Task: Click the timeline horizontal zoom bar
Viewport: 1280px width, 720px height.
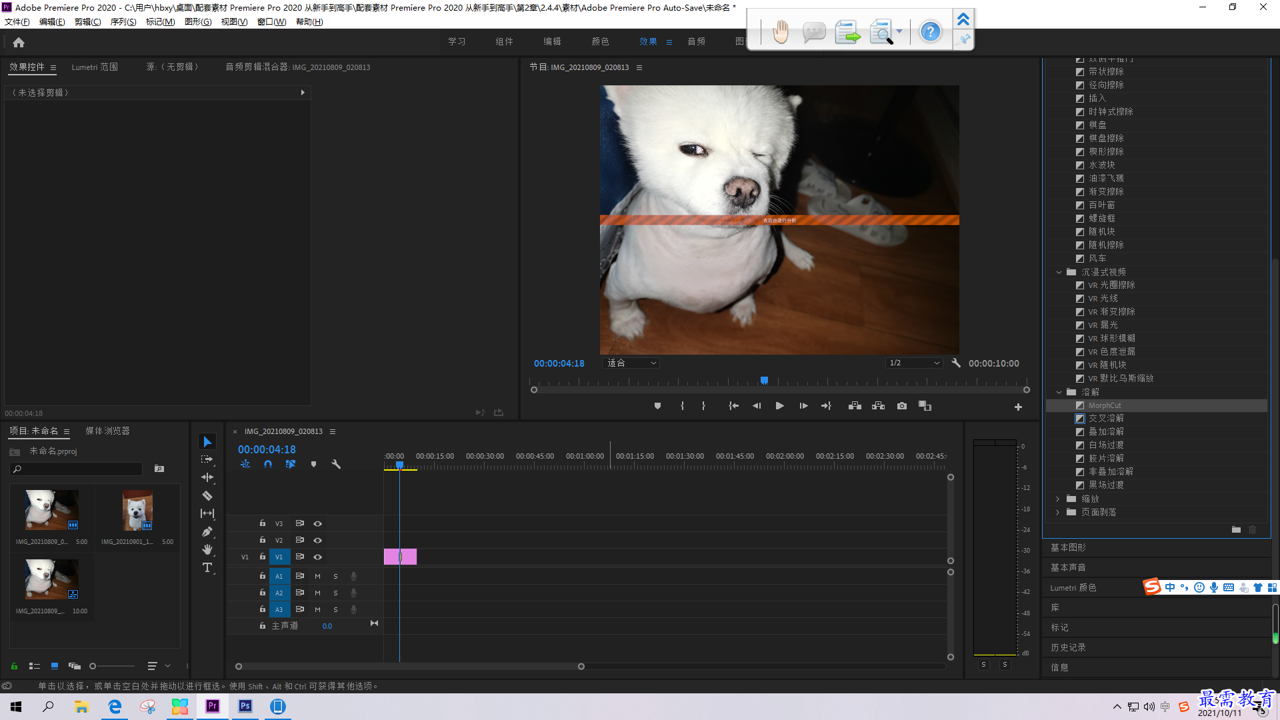Action: [410, 667]
